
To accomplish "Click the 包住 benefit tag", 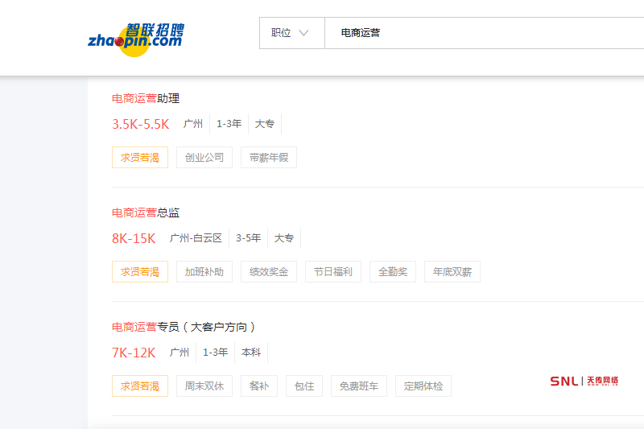I will [304, 386].
